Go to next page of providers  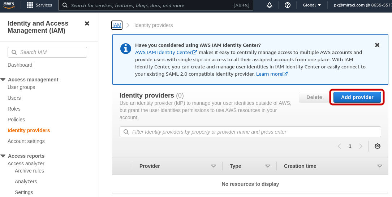point(361,146)
